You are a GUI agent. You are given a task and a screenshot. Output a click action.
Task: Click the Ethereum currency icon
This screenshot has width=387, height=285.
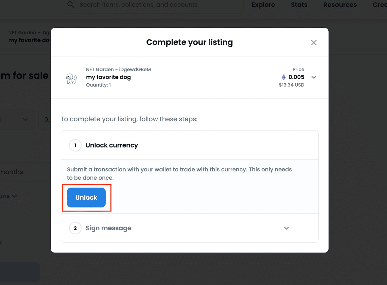tap(284, 77)
